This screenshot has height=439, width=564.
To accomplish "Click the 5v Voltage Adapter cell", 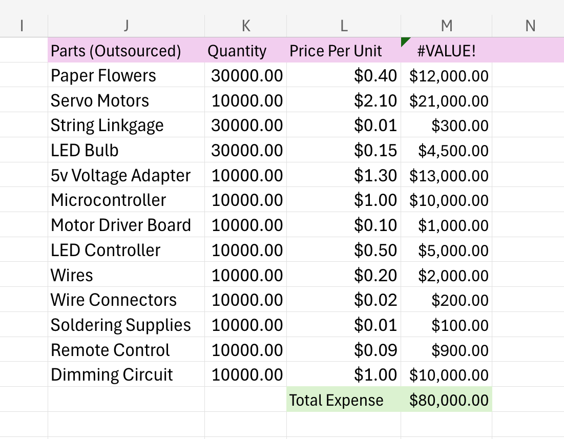I will pyautogui.click(x=120, y=176).
